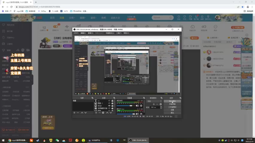Click the douyu search input field

(161, 17)
